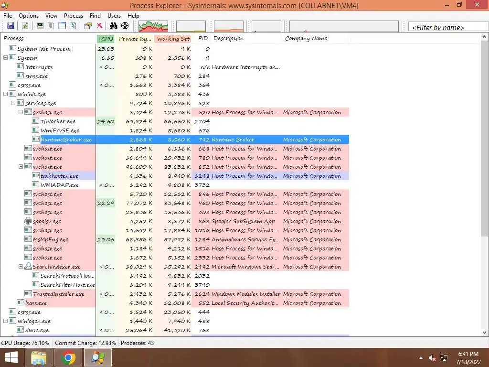Viewport: 489px width, 367px height.
Task: Open the Options menu
Action: pos(28,16)
